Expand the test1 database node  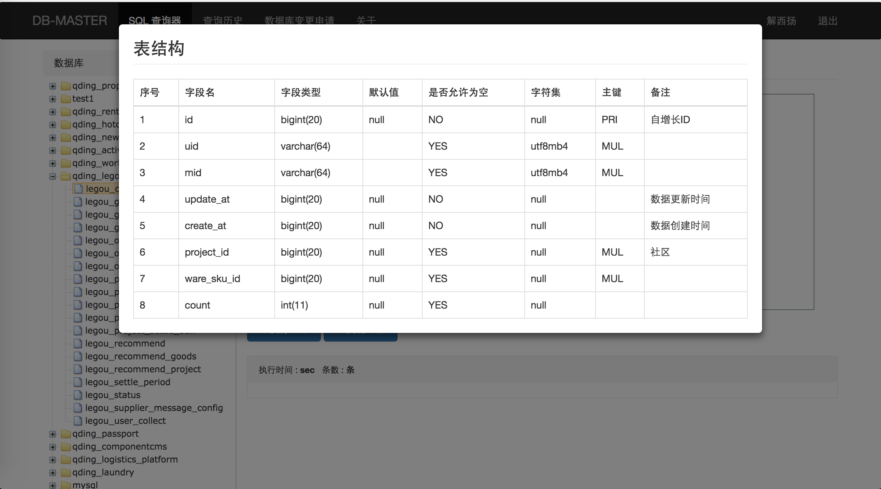point(53,99)
